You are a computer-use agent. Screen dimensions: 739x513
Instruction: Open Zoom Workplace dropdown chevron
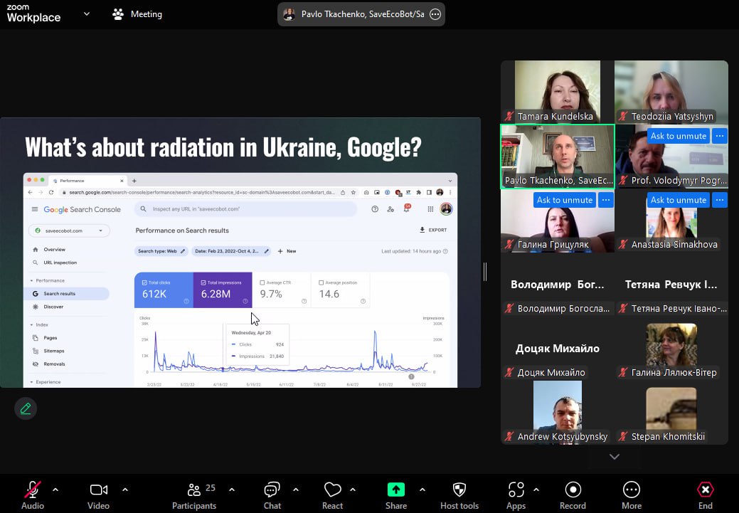(87, 14)
